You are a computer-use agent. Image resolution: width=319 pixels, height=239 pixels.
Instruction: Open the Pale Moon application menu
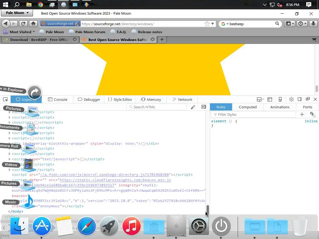pyautogui.click(x=17, y=13)
